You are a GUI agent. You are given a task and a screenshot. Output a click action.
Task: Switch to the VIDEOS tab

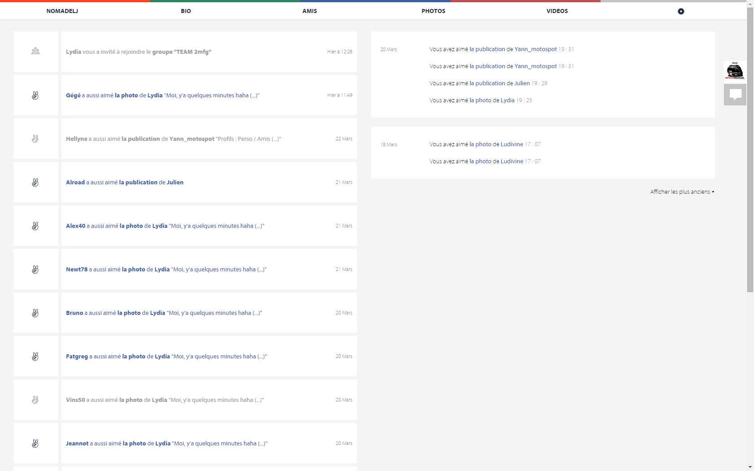click(x=557, y=11)
